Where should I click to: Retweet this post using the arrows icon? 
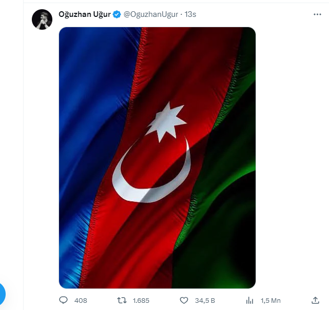pyautogui.click(x=122, y=300)
